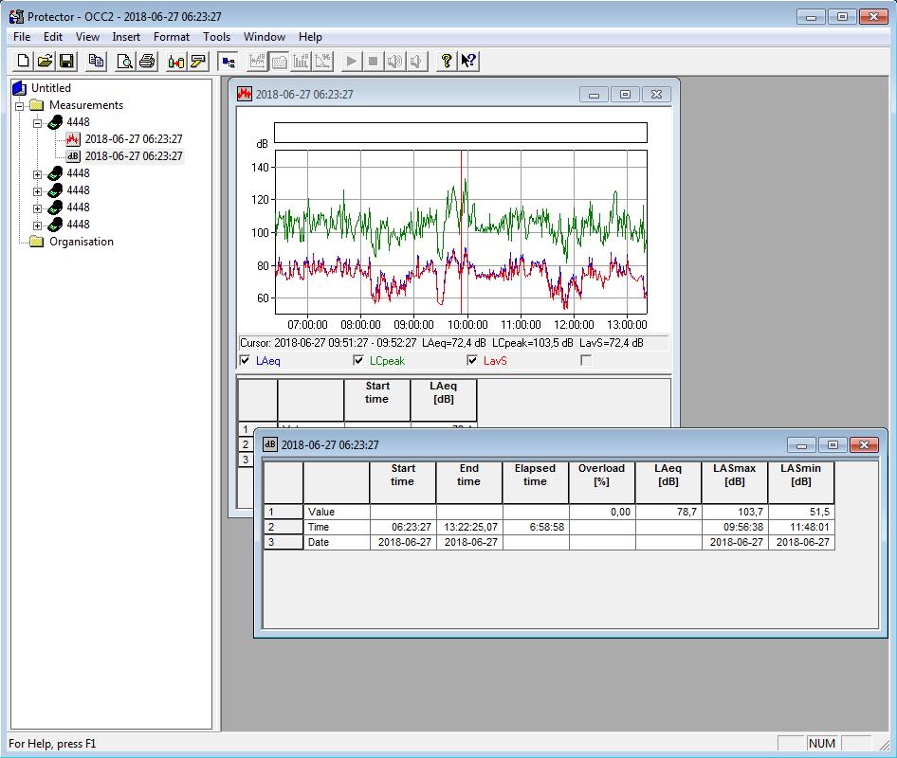Click the dB profile graph toolbar icon
The height and width of the screenshot is (758, 897).
pyautogui.click(x=257, y=61)
